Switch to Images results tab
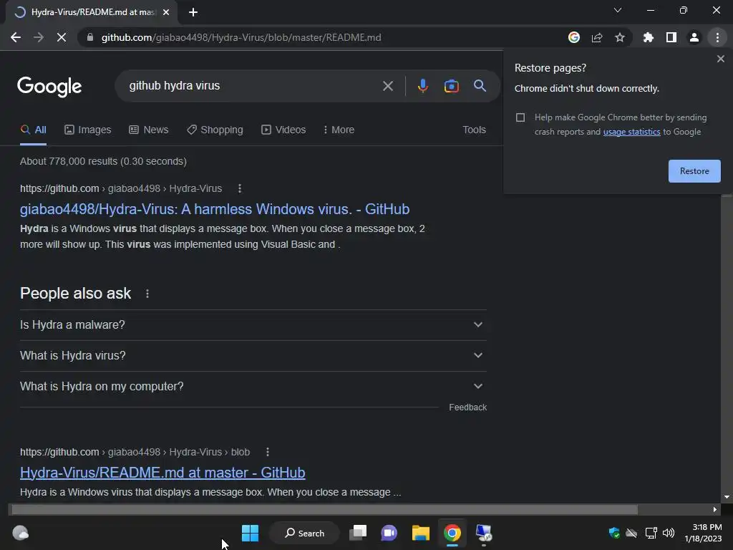 pyautogui.click(x=87, y=130)
